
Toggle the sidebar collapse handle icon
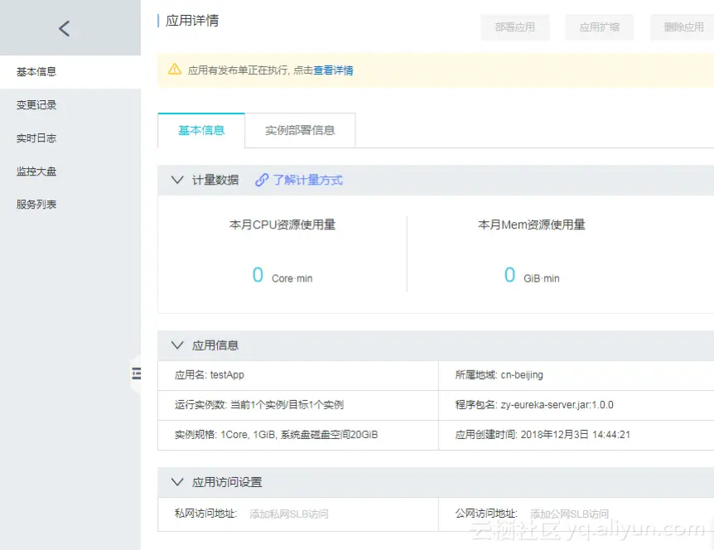(x=136, y=374)
